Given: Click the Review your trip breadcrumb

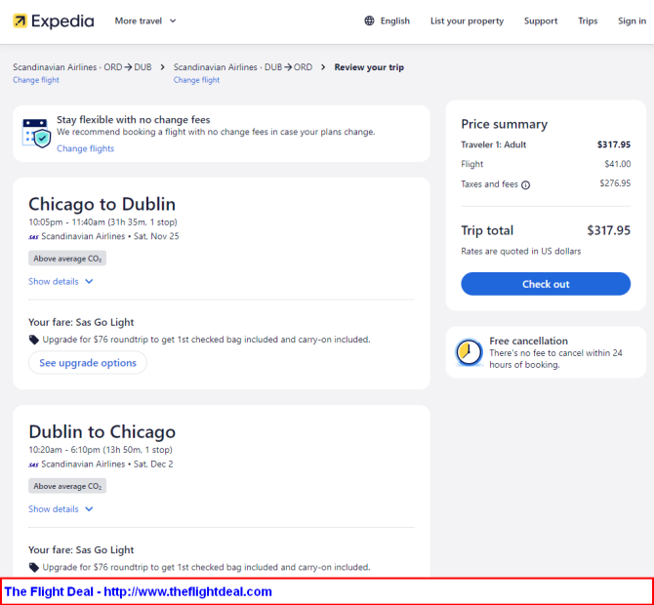Looking at the screenshot, I should point(369,67).
